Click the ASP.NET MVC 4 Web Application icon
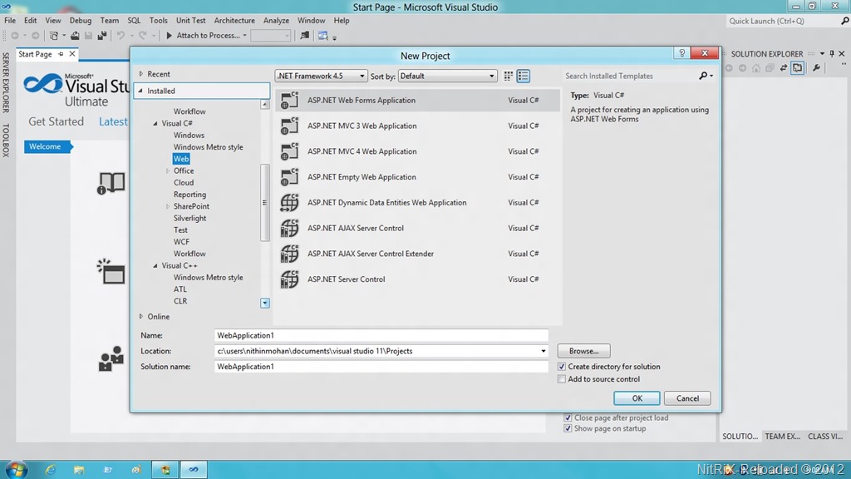The image size is (851, 479). 289,151
